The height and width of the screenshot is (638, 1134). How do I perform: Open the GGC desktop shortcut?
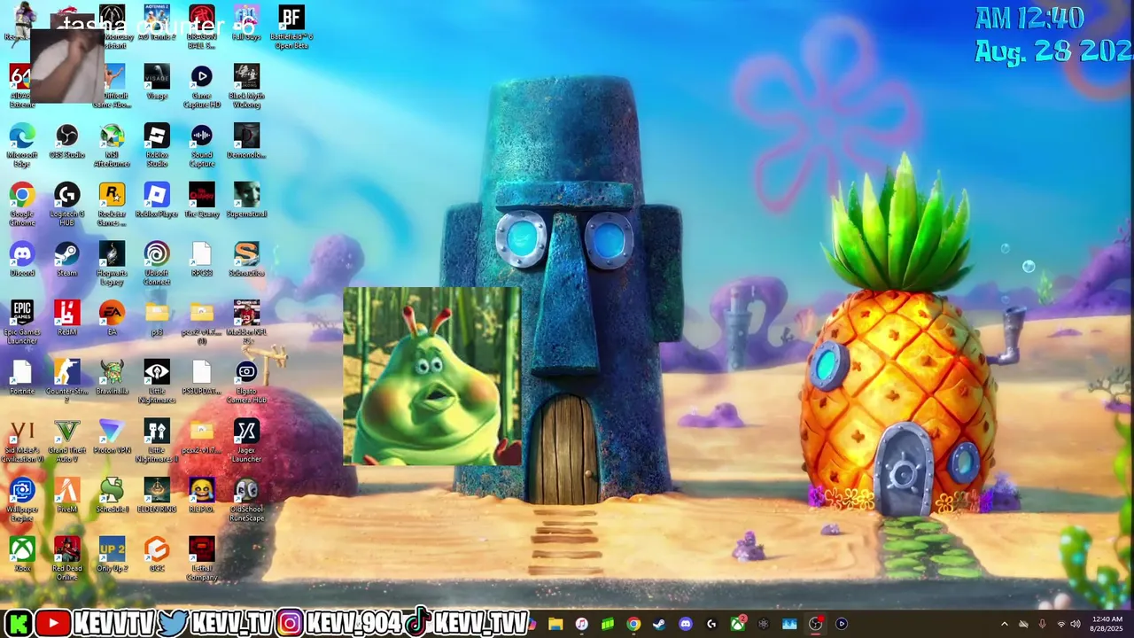point(157,555)
